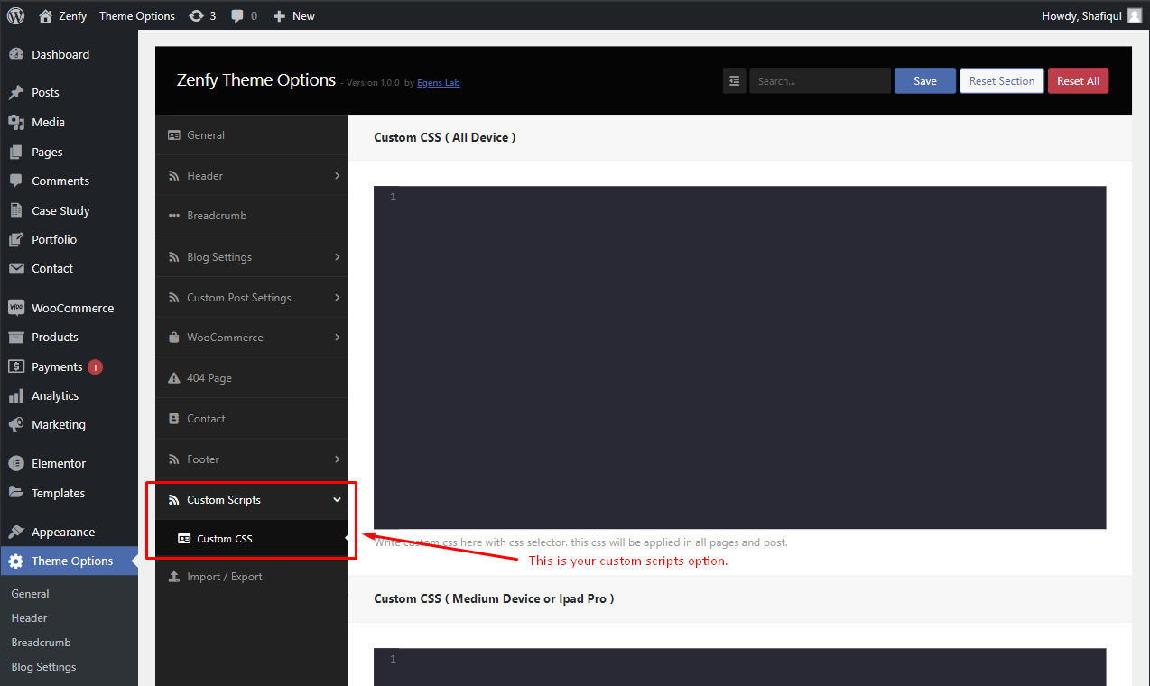
Task: Click the WordPress logo icon
Action: pyautogui.click(x=15, y=15)
